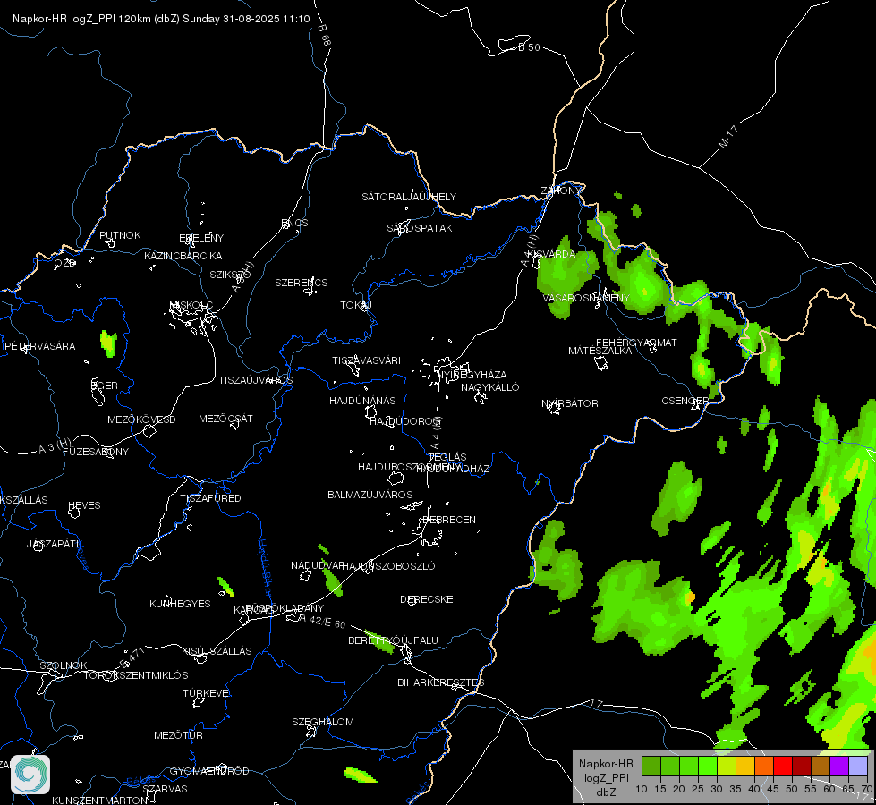This screenshot has height=805, width=876.
Task: Click the SZARVAS label
Action: coord(166,789)
